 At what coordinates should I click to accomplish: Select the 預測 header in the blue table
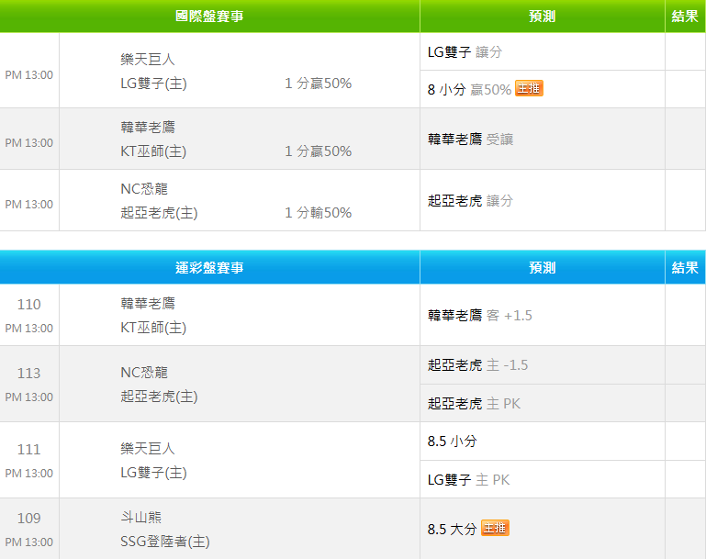pos(542,267)
